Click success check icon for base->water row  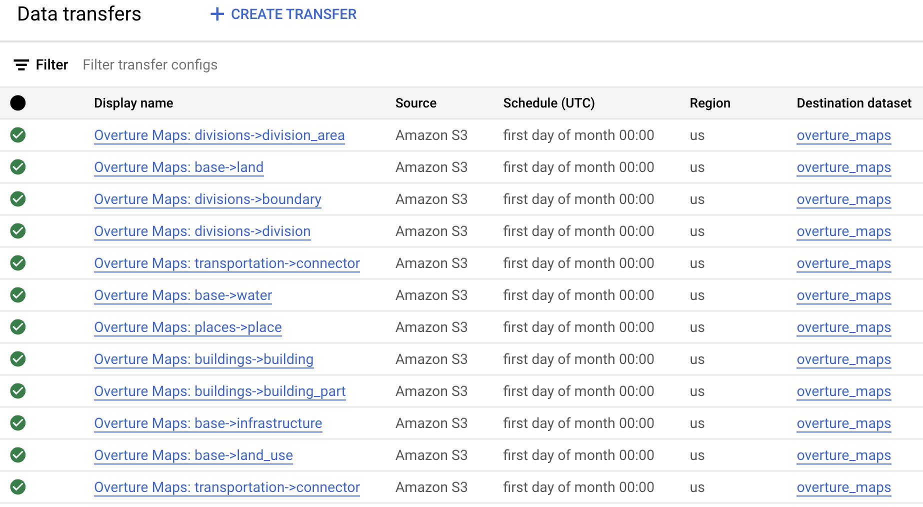coord(18,295)
